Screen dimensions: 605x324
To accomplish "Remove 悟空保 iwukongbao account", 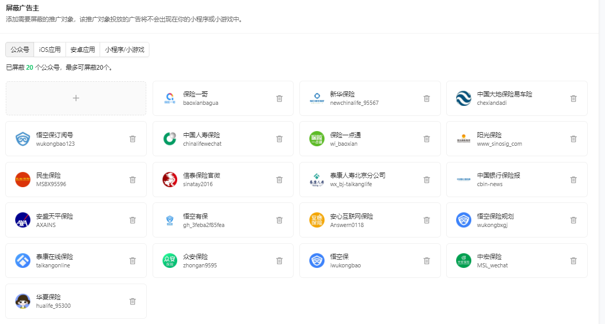I will (x=426, y=261).
